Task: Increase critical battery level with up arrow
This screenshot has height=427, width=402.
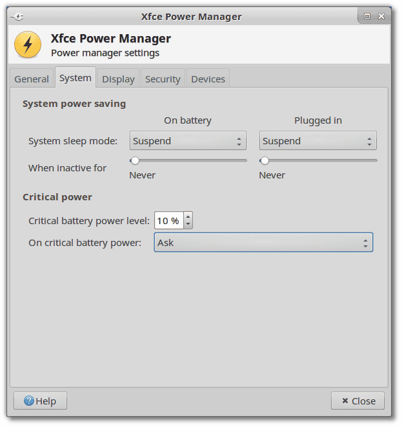Action: (188, 217)
